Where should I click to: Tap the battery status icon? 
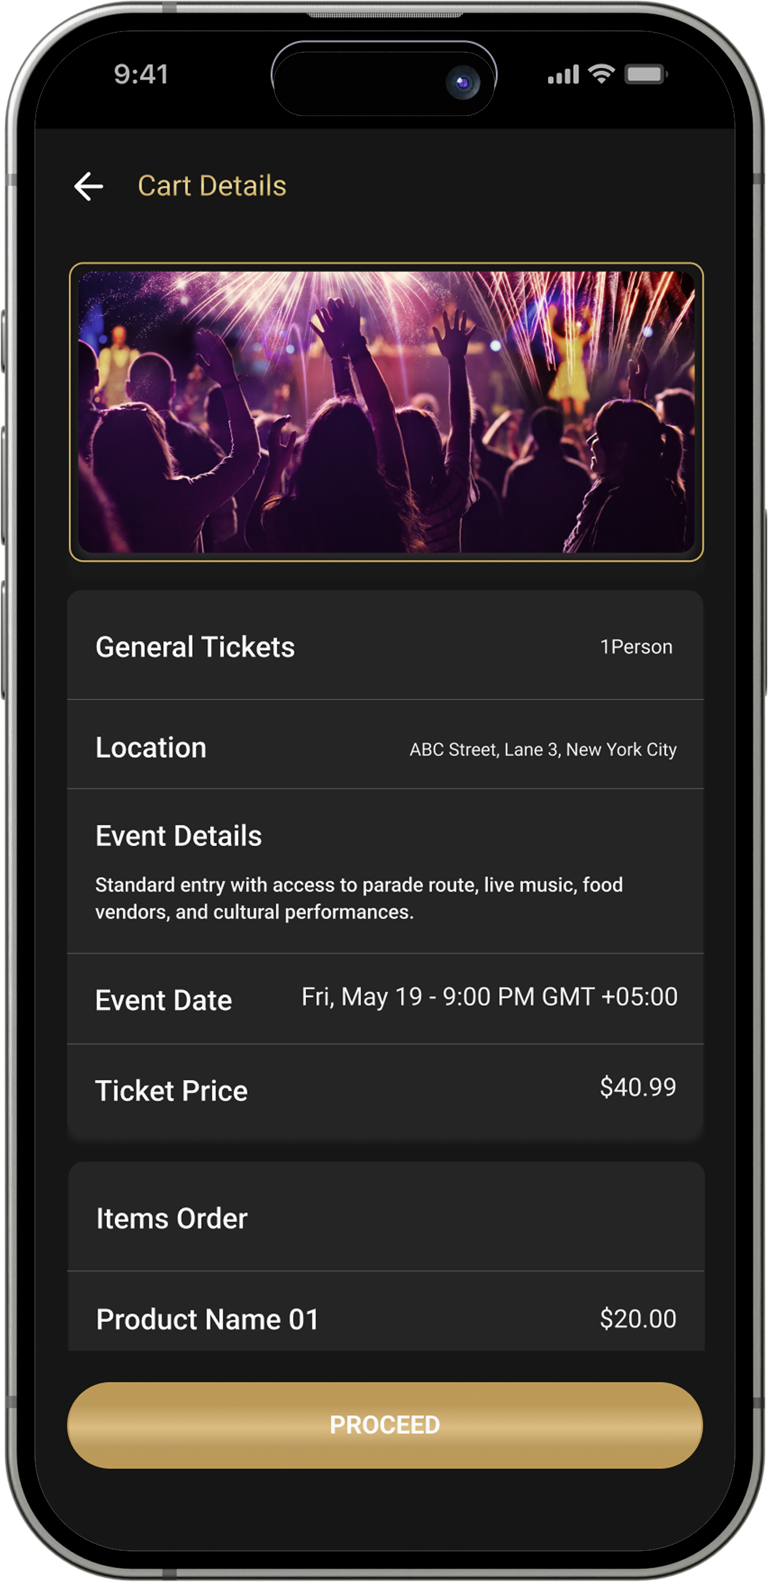pyautogui.click(x=645, y=75)
